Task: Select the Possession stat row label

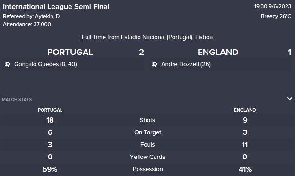Action: [x=147, y=169]
